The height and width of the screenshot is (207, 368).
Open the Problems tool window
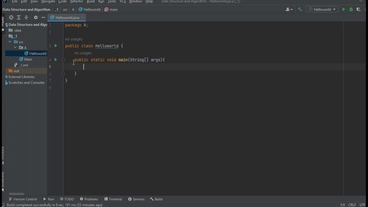click(89, 199)
